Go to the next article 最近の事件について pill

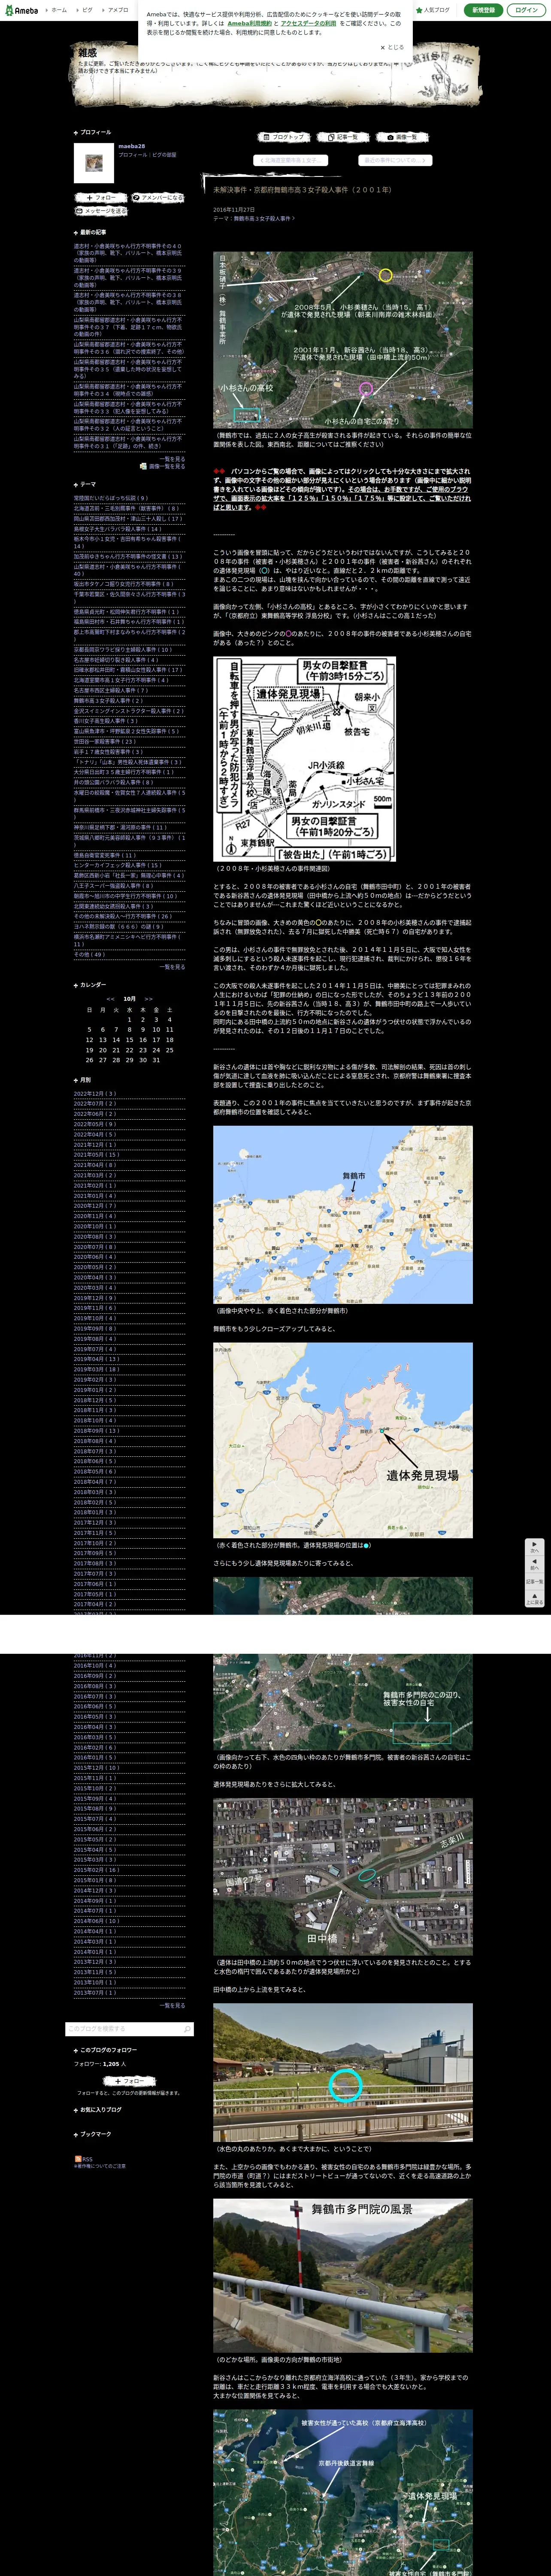tap(395, 160)
